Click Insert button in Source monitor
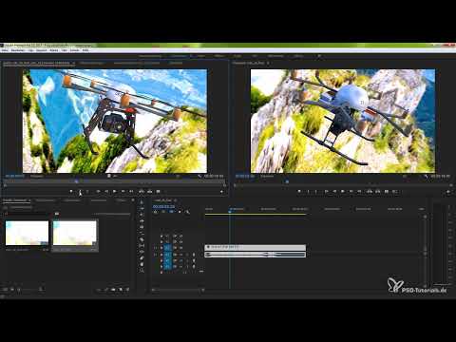This screenshot has width=456, height=342. click(142, 192)
